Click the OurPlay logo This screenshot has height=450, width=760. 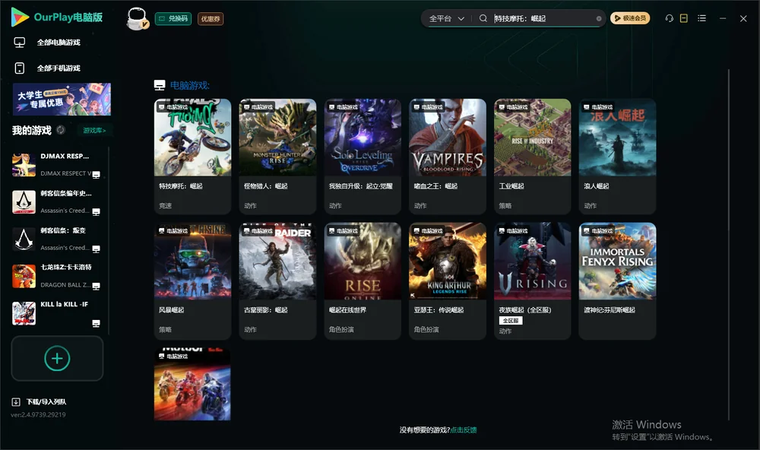57,17
